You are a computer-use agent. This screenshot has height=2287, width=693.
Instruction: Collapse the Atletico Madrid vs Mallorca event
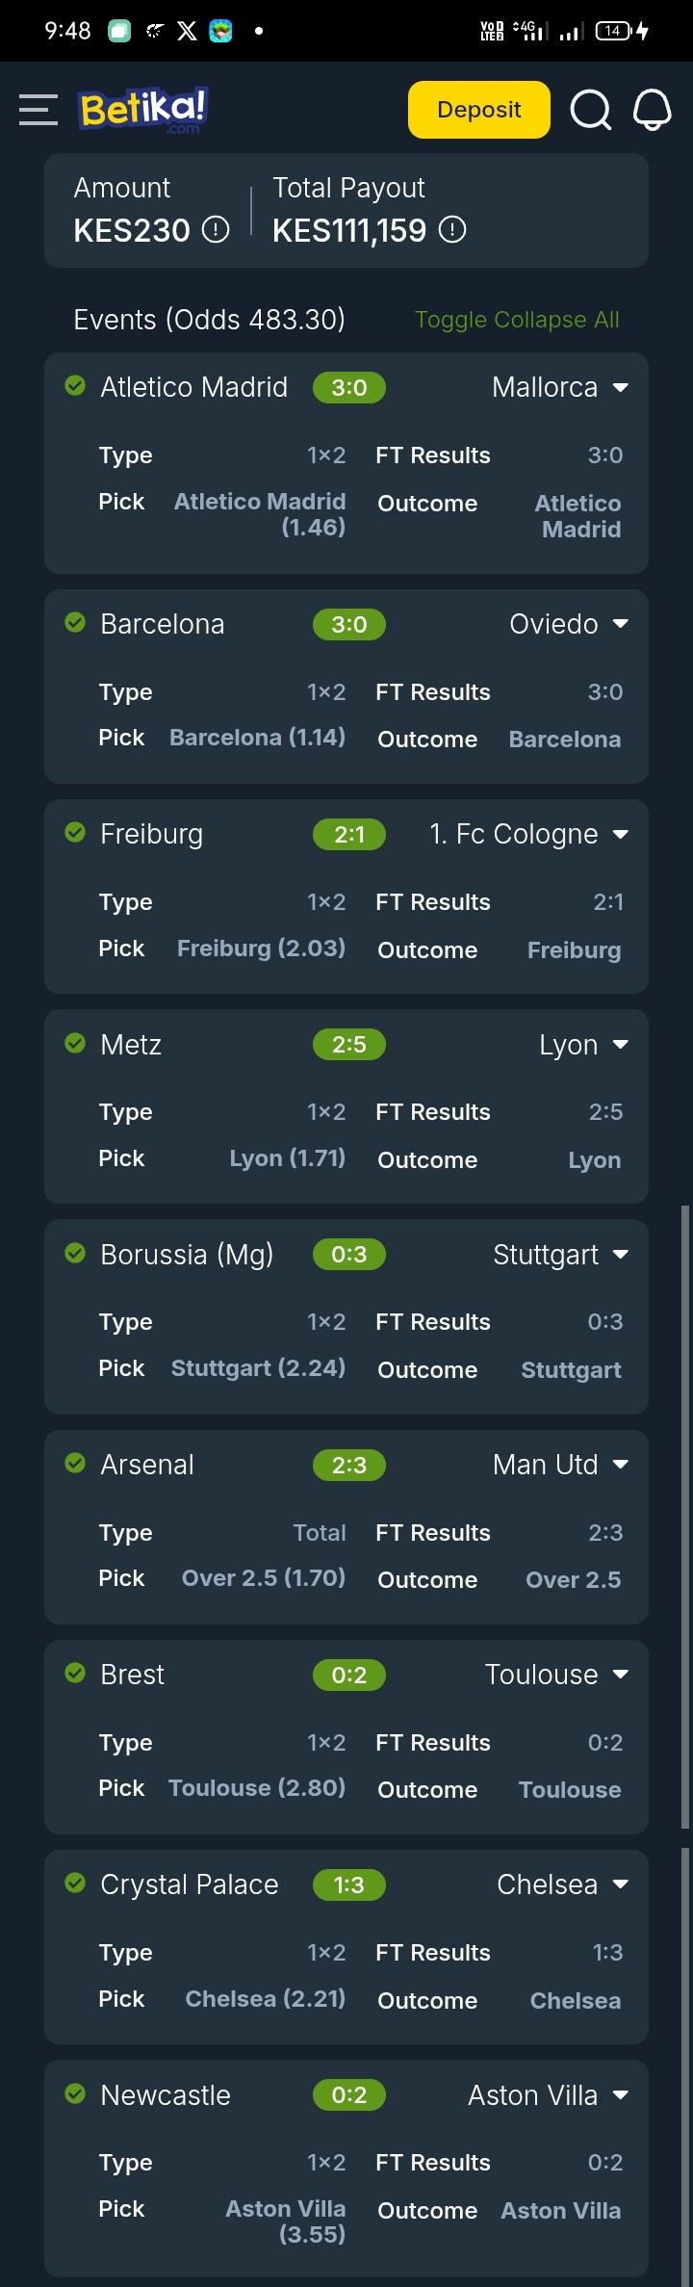[621, 387]
